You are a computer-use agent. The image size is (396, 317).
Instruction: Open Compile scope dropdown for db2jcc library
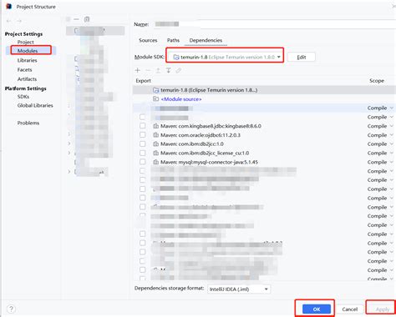click(380, 144)
